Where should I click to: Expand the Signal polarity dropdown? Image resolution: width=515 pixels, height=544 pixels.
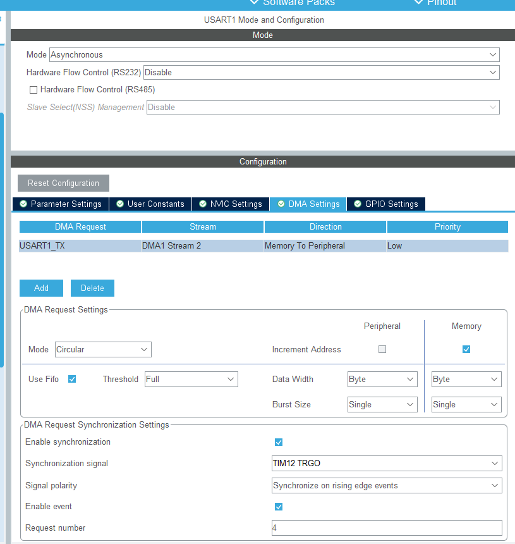pos(386,486)
